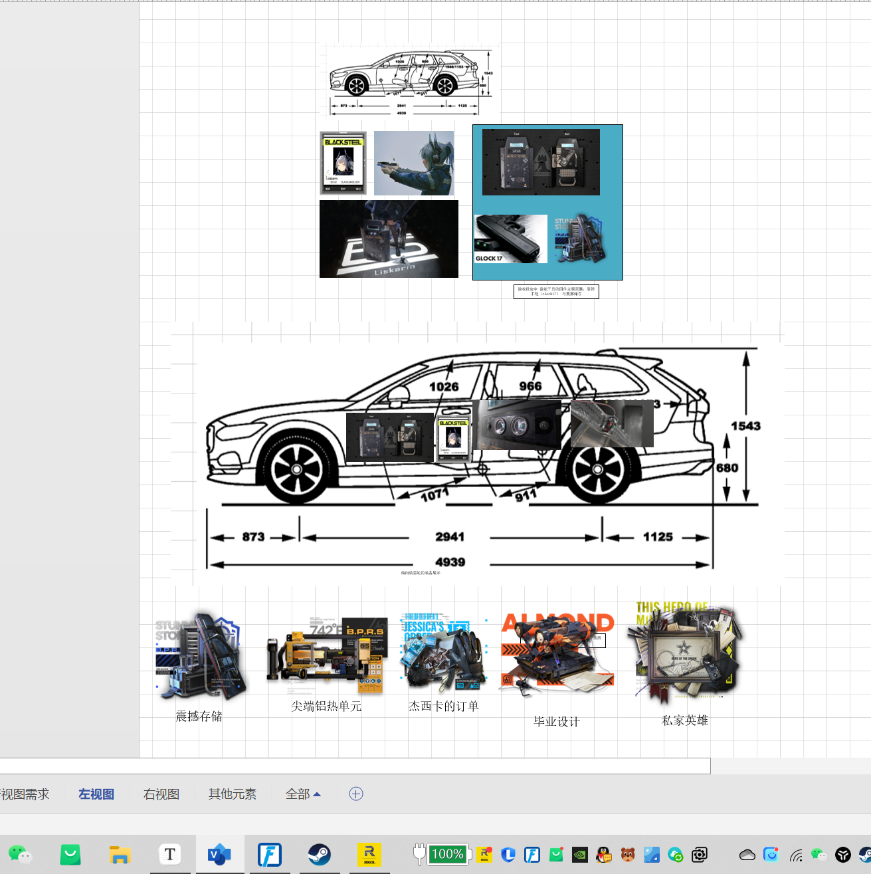Click the brown bear tray icon
The width and height of the screenshot is (871, 874).
coord(628,855)
